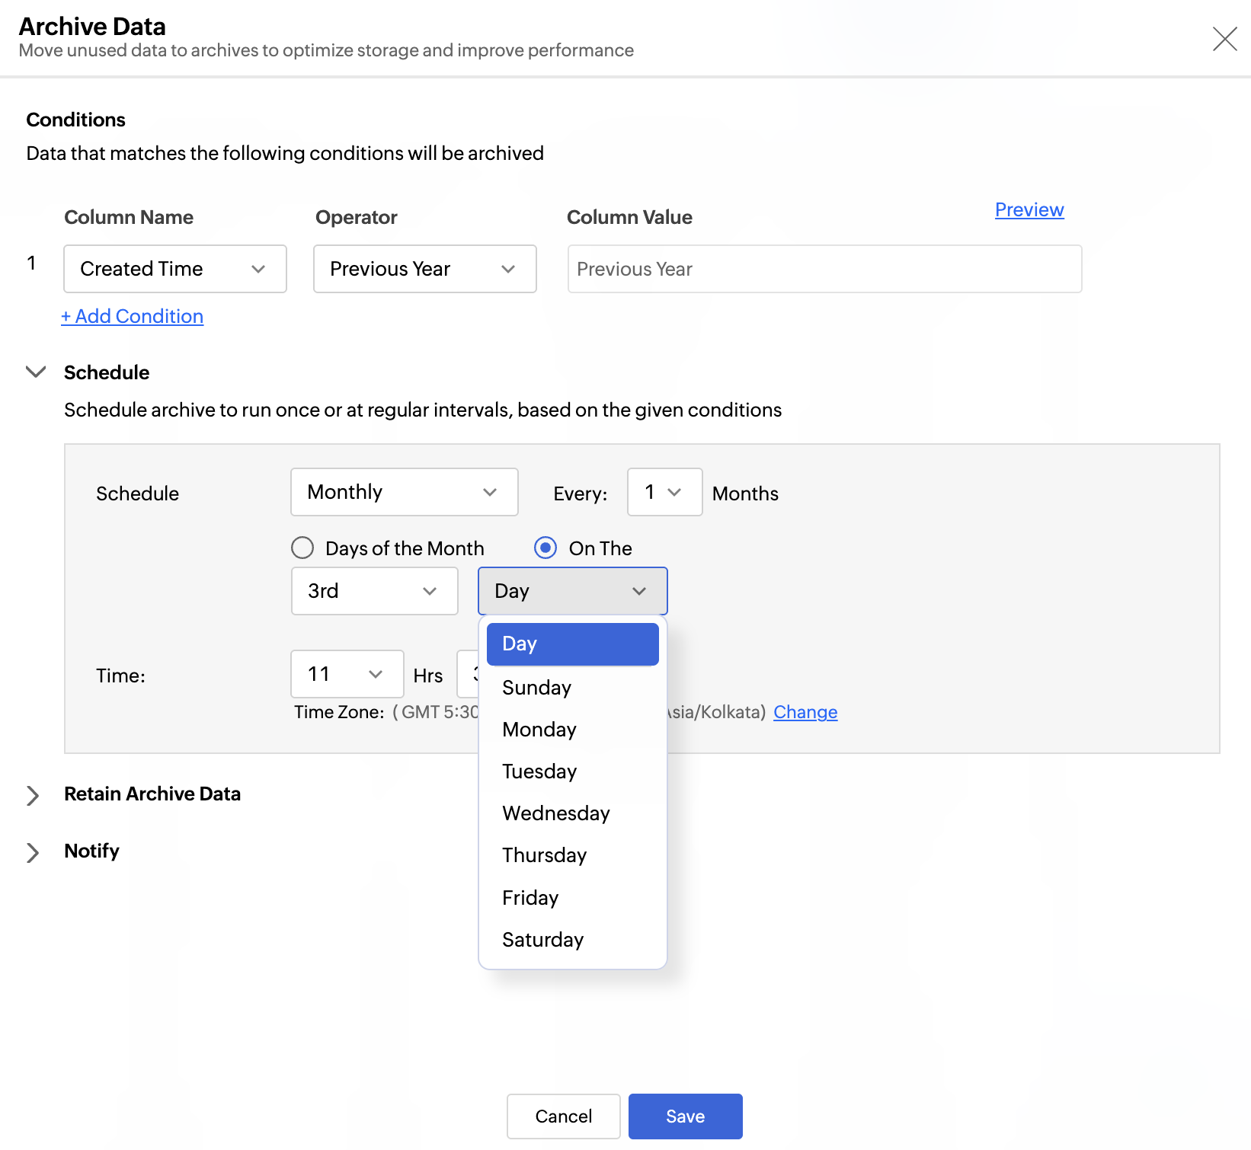Click the Add Condition link
The height and width of the screenshot is (1150, 1251).
133,316
